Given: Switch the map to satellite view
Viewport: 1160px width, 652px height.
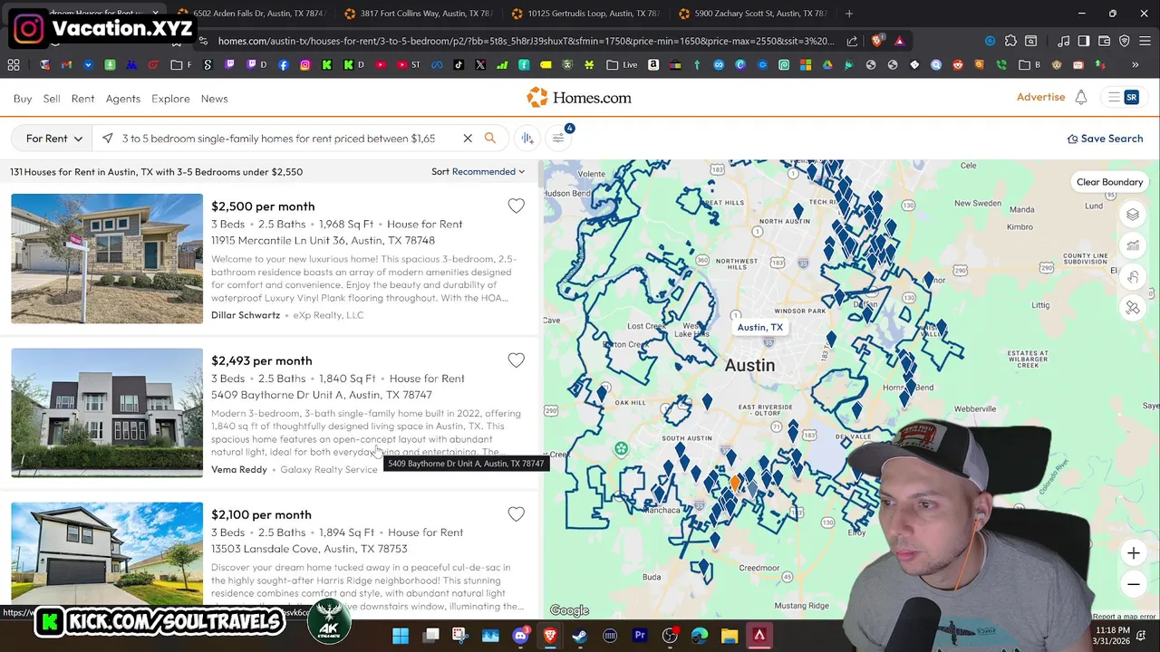Looking at the screenshot, I should [1133, 308].
